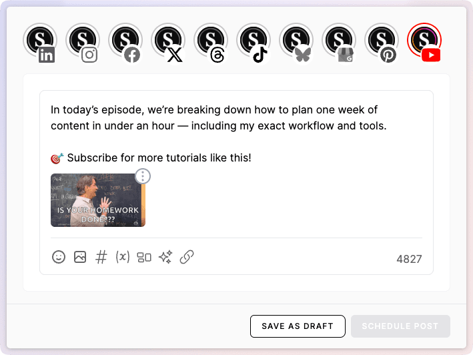Select the Facebook account avatar

pos(125,41)
